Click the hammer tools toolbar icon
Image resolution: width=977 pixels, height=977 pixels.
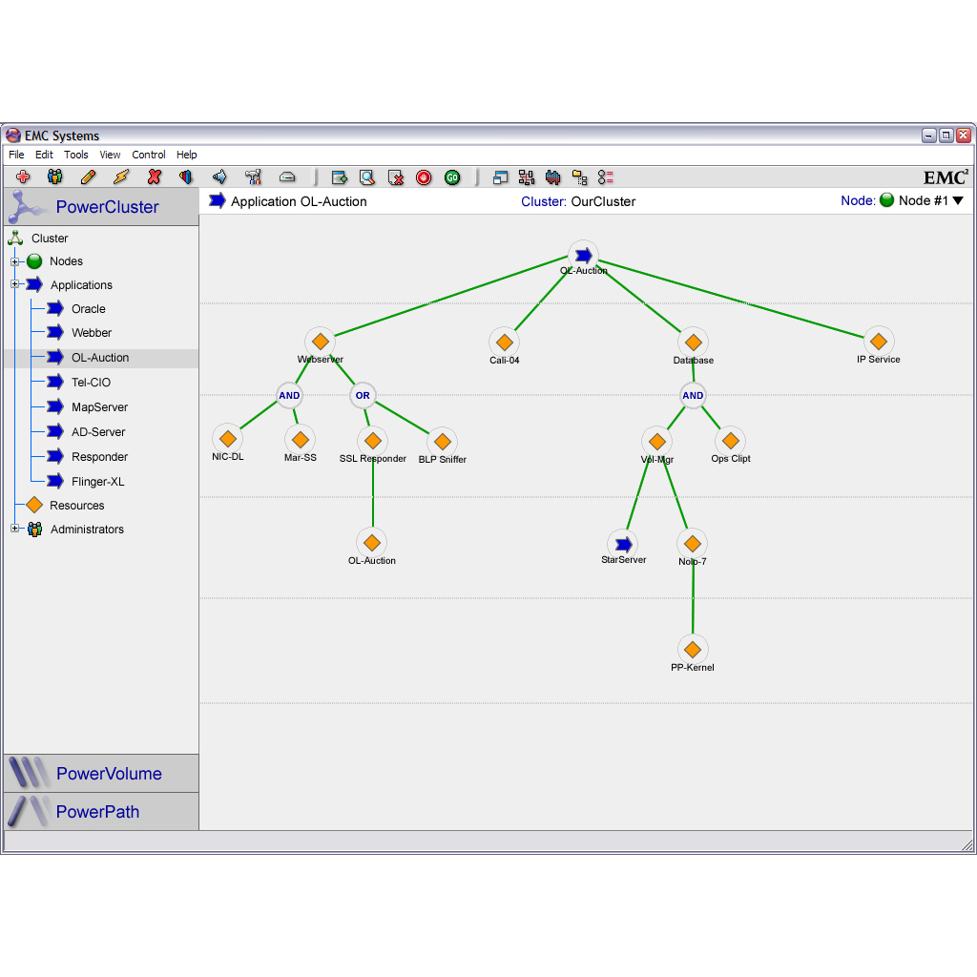point(253,177)
